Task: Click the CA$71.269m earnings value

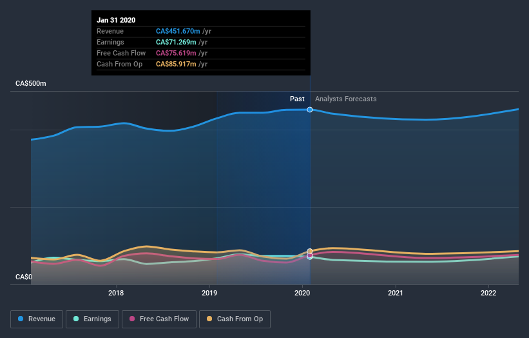Action: coord(176,42)
